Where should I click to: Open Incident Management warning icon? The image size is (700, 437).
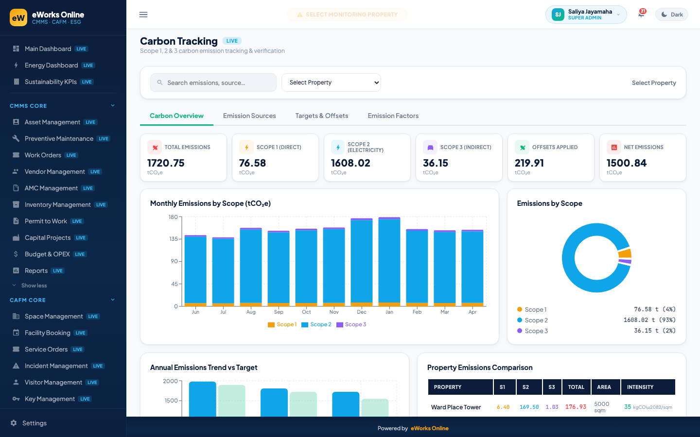tap(16, 366)
